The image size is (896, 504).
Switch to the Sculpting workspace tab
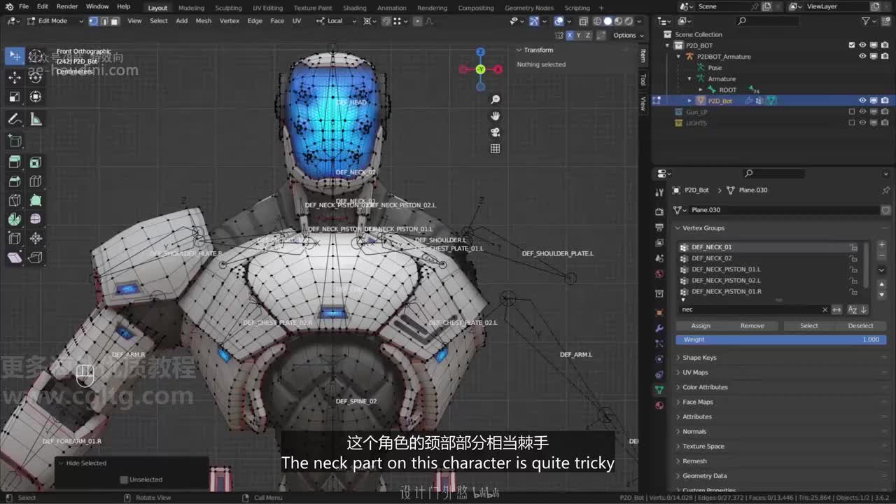(228, 8)
